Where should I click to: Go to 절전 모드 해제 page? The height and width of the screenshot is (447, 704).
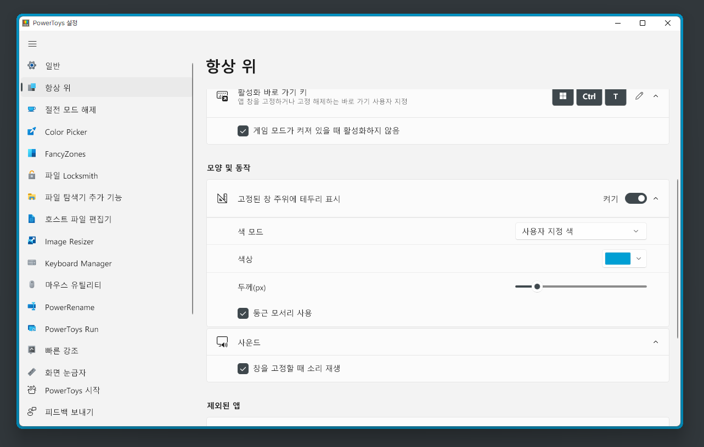(106, 110)
